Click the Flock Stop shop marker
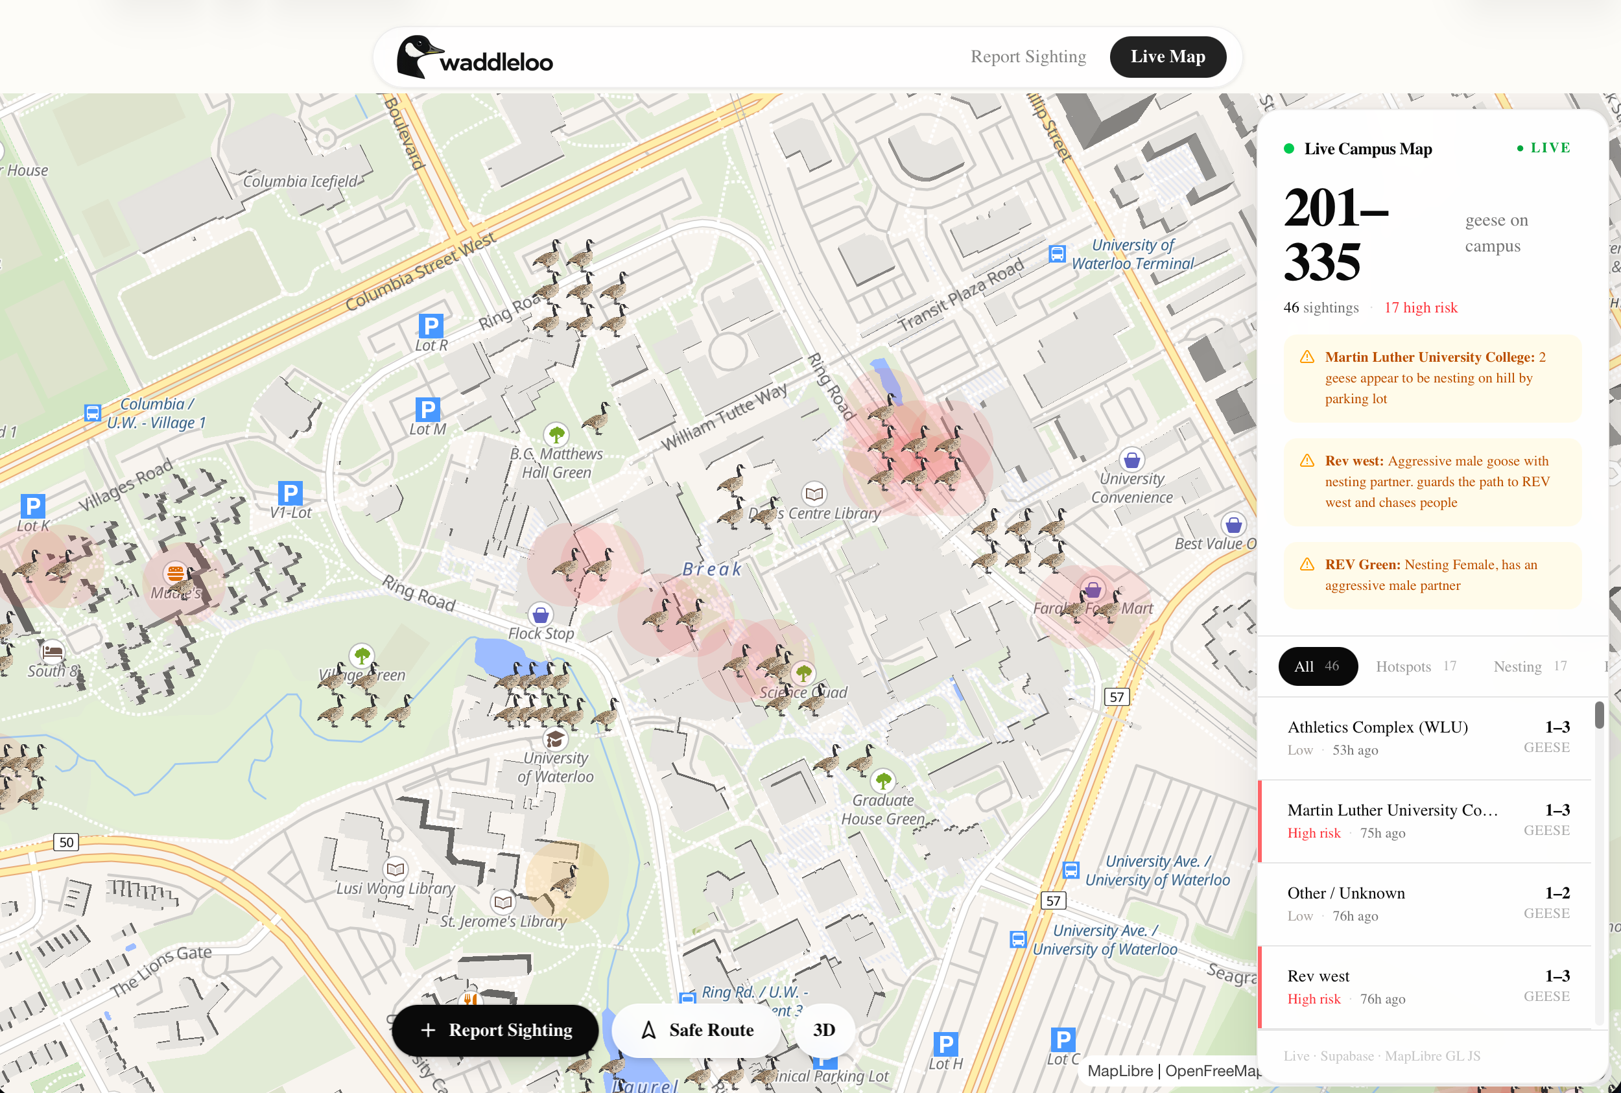 (540, 615)
